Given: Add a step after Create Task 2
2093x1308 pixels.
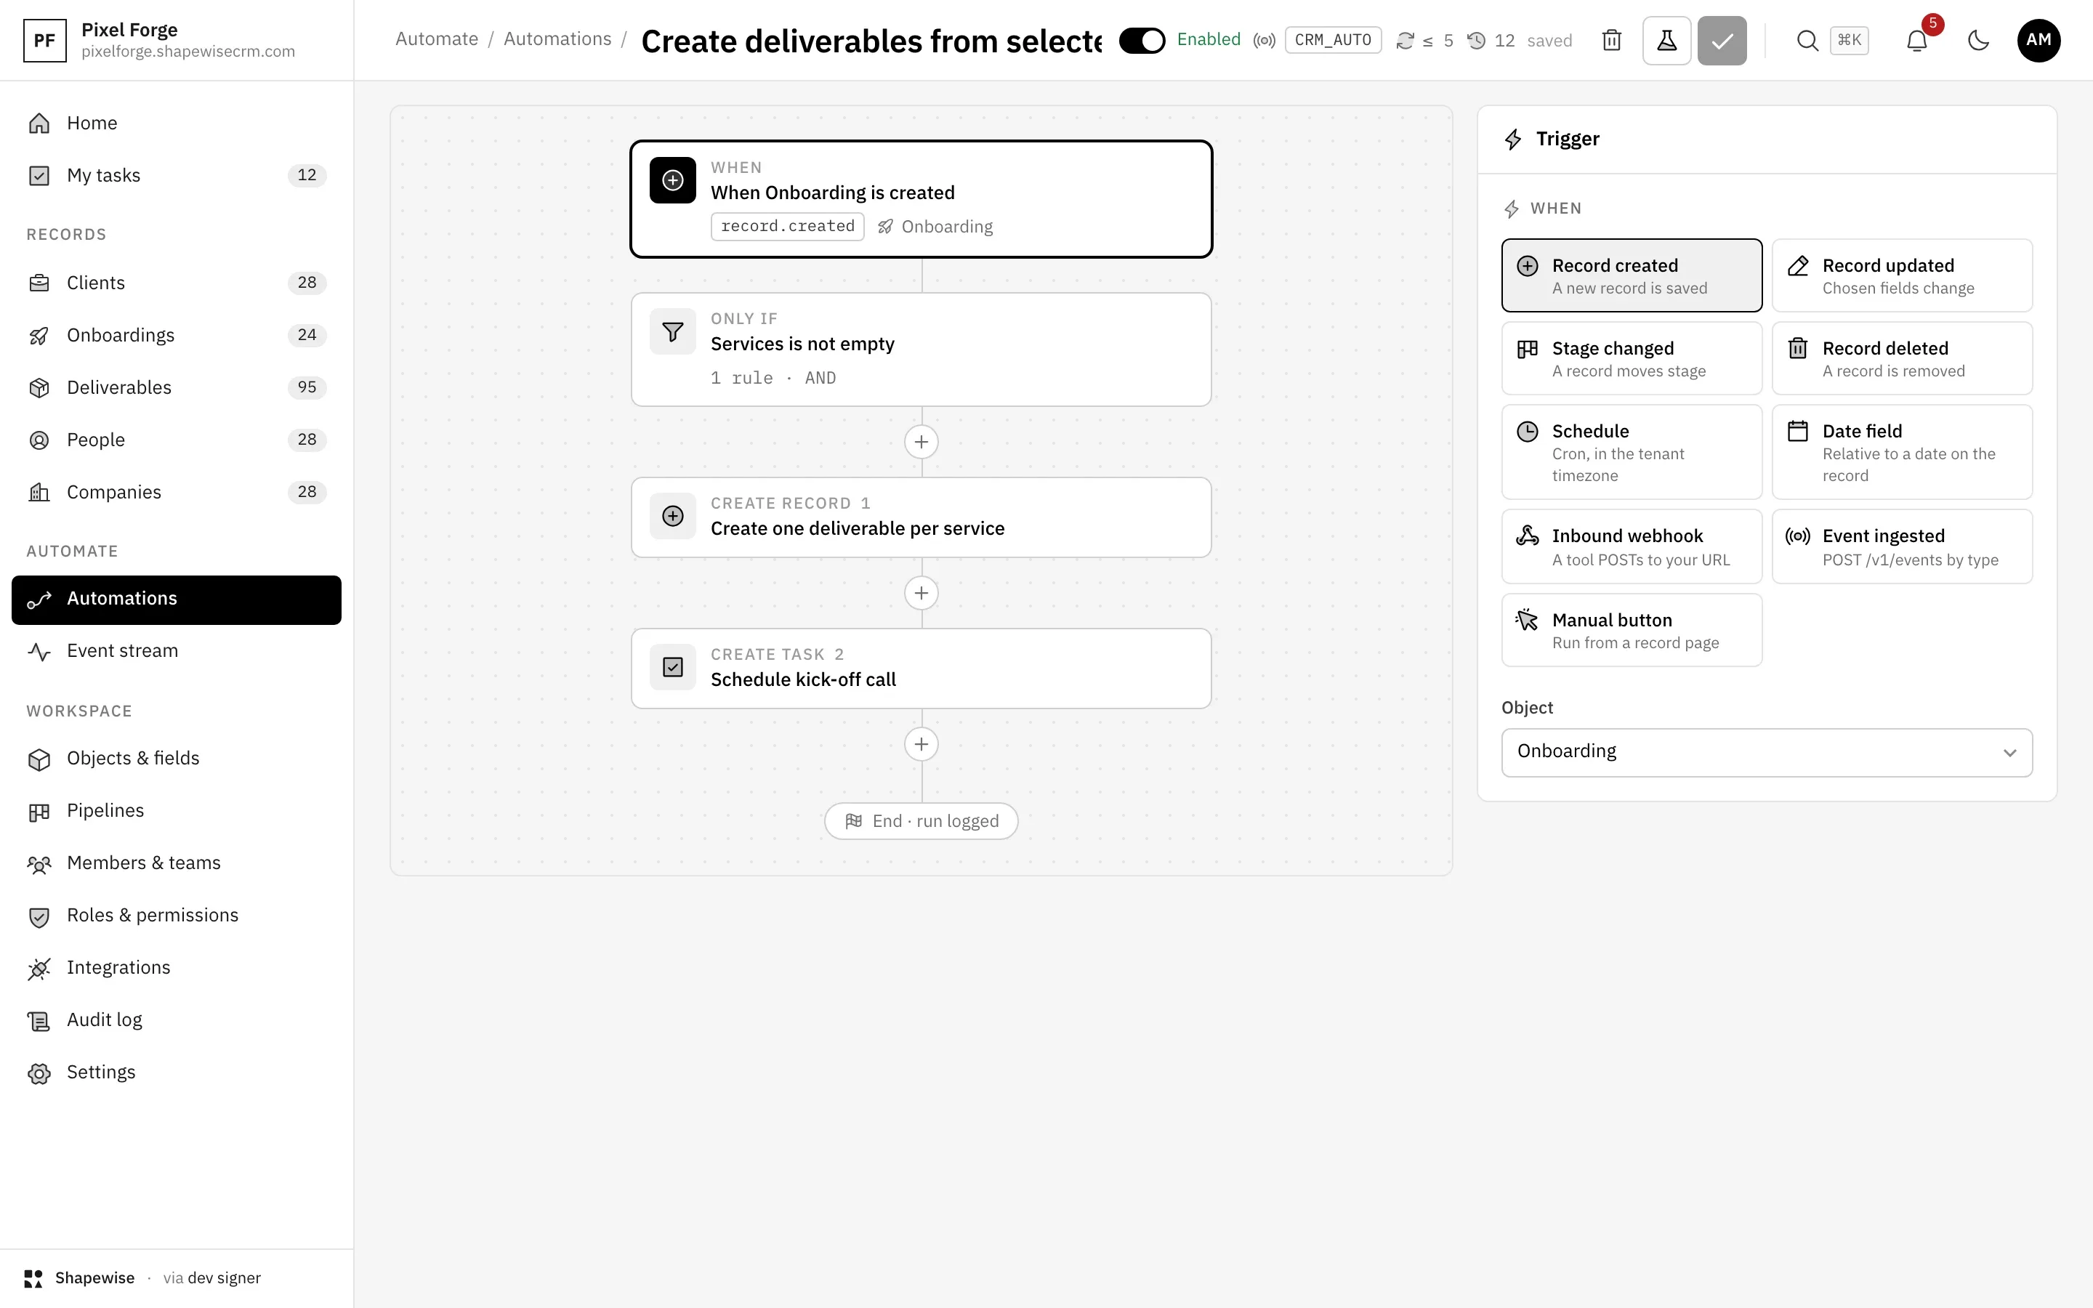Looking at the screenshot, I should click(x=921, y=745).
